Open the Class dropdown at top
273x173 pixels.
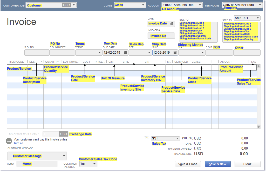click(143, 5)
